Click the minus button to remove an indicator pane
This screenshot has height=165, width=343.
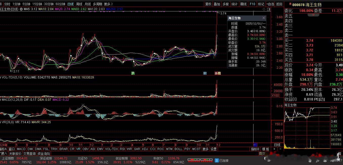click(x=281, y=149)
